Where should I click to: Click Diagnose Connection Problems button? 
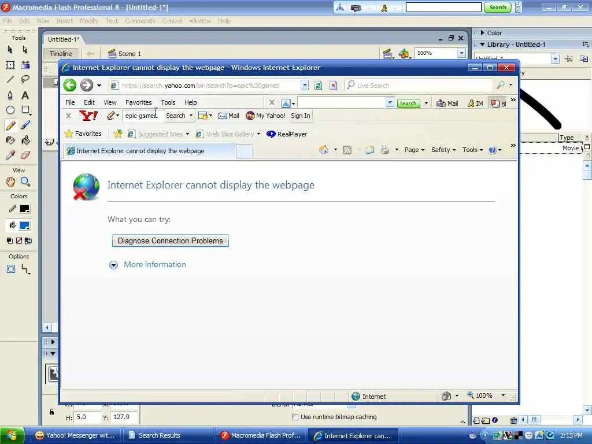coord(171,241)
